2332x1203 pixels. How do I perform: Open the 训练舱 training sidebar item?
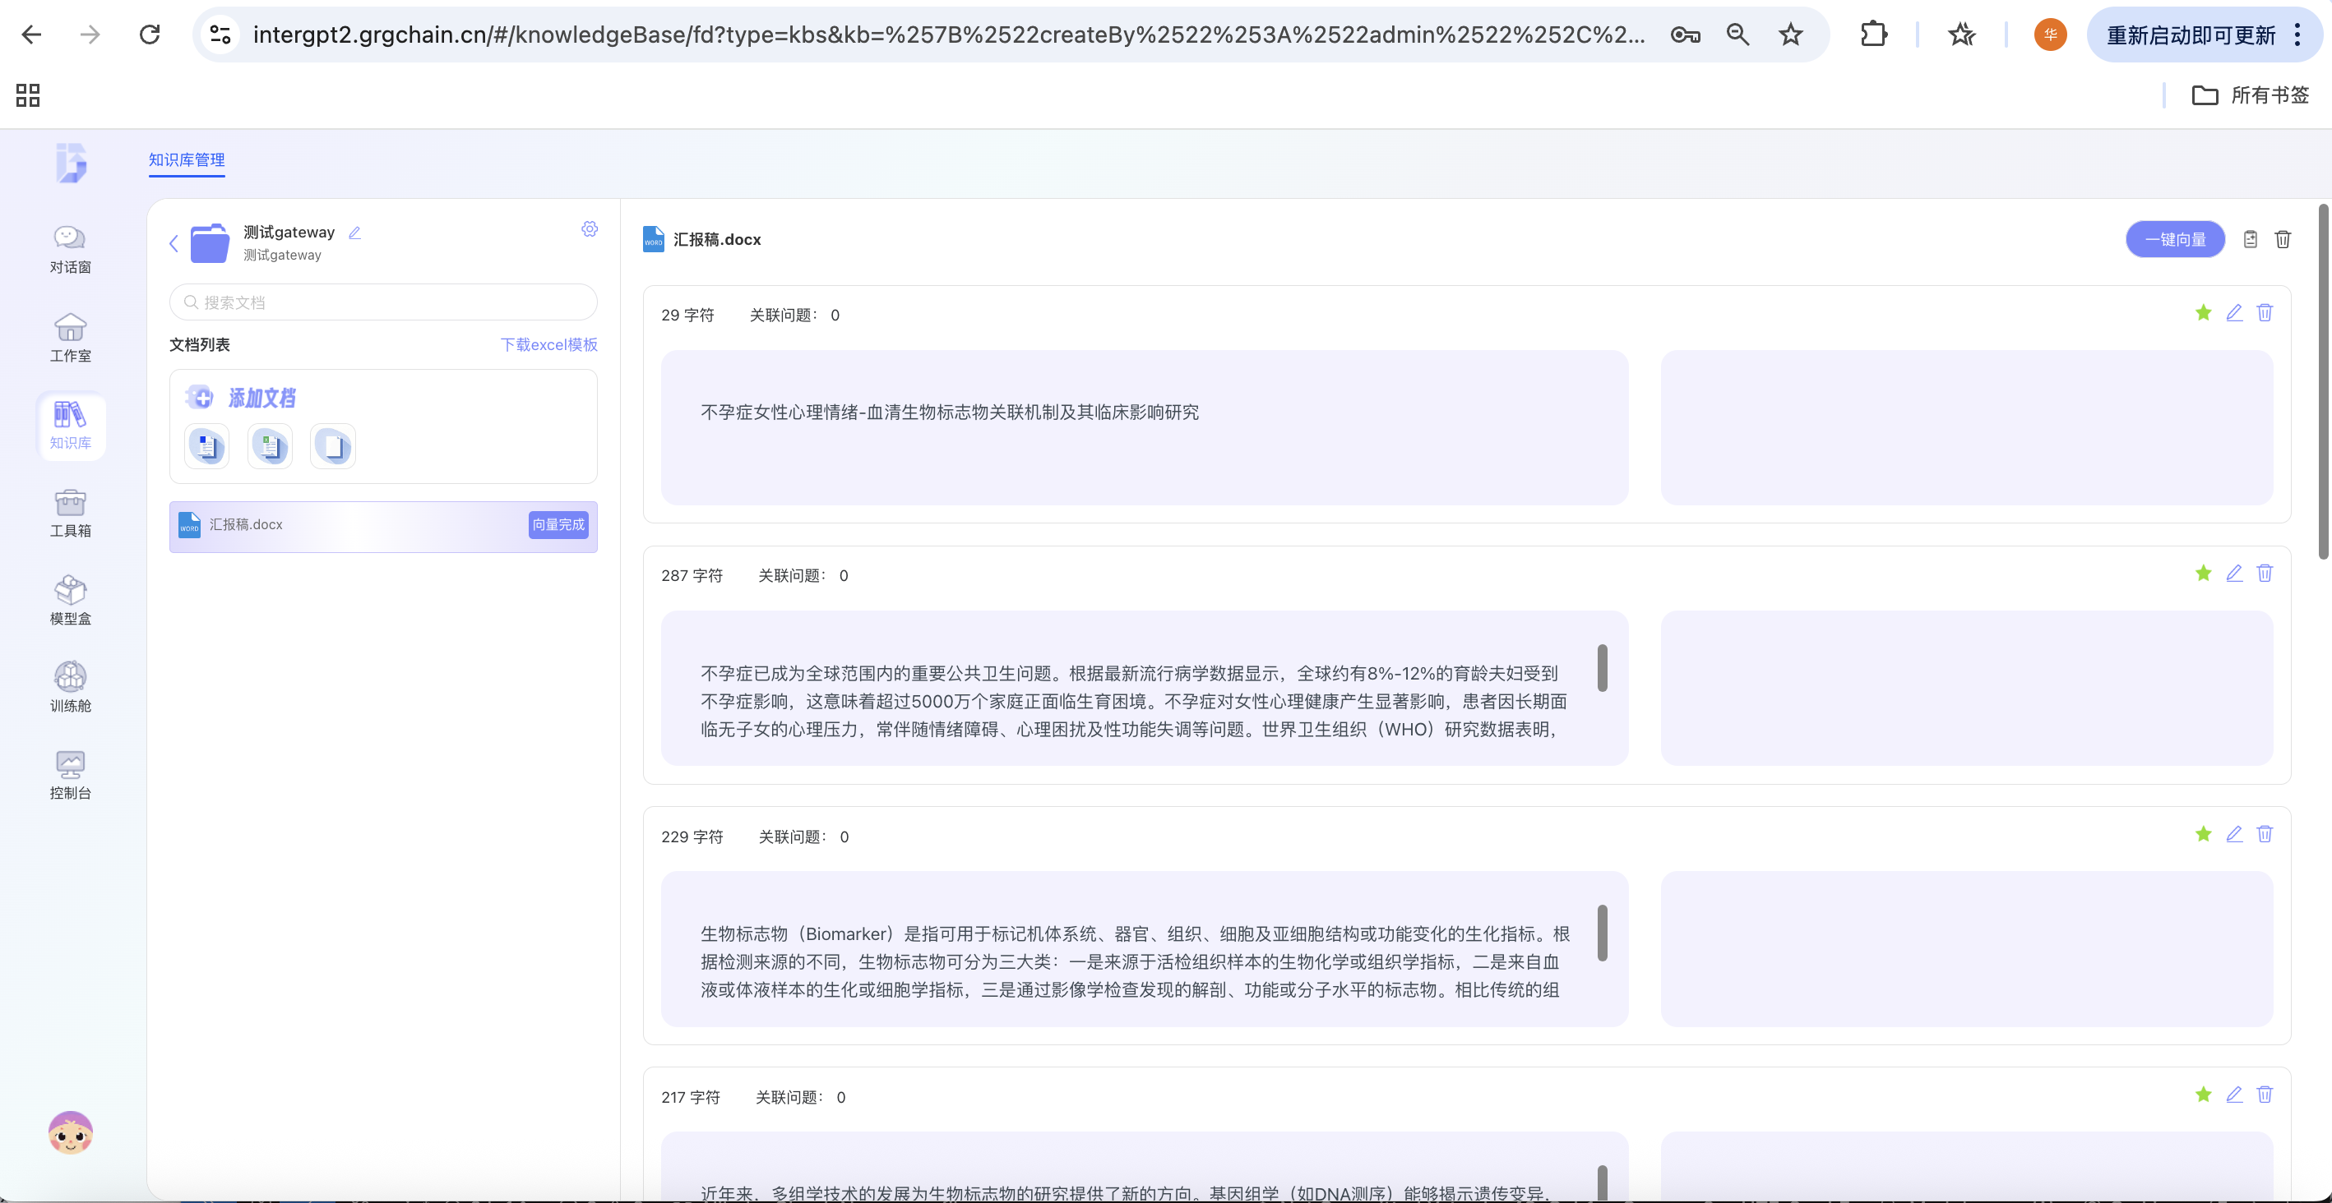click(x=70, y=688)
